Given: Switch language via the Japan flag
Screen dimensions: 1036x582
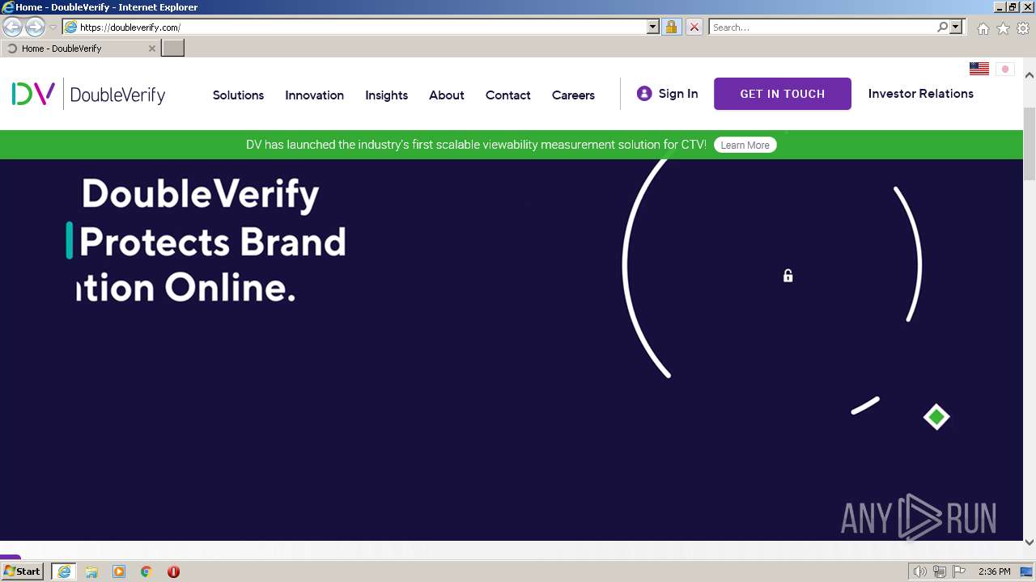Looking at the screenshot, I should [1005, 69].
